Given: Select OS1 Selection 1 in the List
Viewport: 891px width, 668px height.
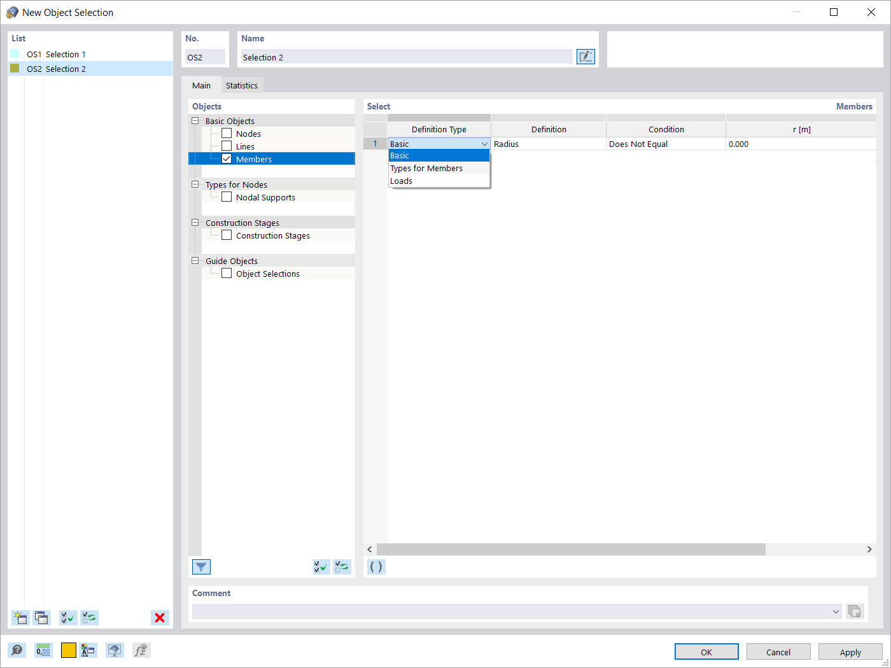Looking at the screenshot, I should coord(64,54).
